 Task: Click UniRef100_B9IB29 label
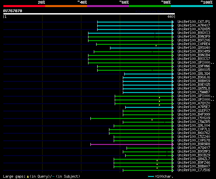pyautogui.click(x=194, y=155)
